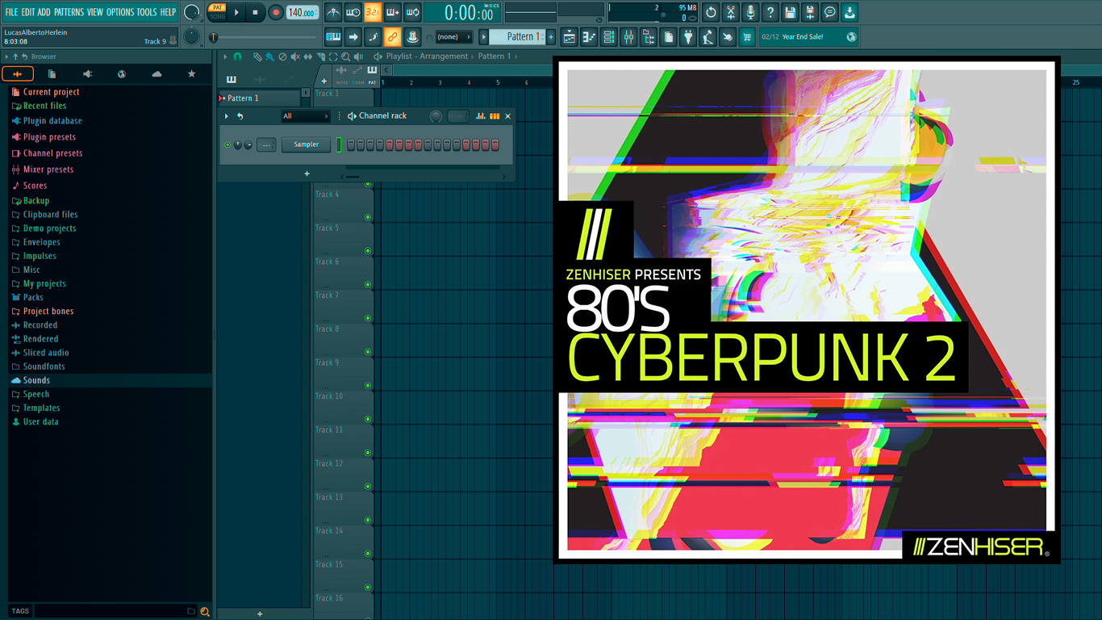1102x620 pixels.
Task: Open the Channel rack options arrow menu
Action: pos(227,116)
